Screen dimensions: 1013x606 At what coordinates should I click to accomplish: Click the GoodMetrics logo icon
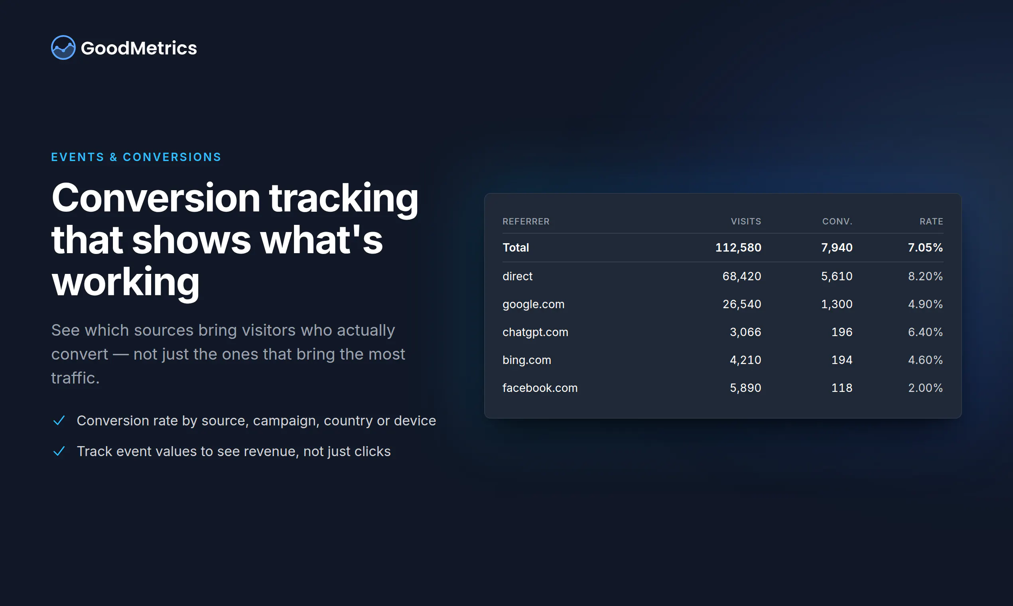(x=63, y=47)
